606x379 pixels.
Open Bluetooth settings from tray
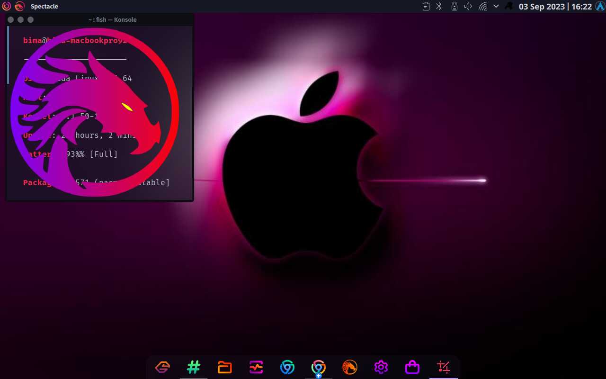pos(439,6)
